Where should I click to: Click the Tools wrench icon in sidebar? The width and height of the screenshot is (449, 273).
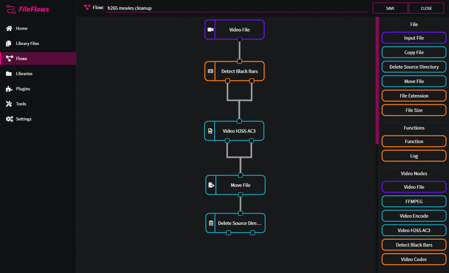pyautogui.click(x=9, y=104)
